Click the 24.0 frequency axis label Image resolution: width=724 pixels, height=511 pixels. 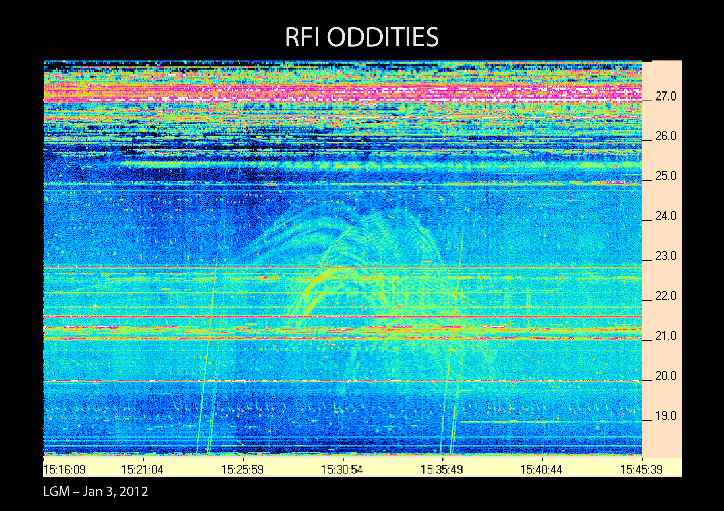click(666, 216)
